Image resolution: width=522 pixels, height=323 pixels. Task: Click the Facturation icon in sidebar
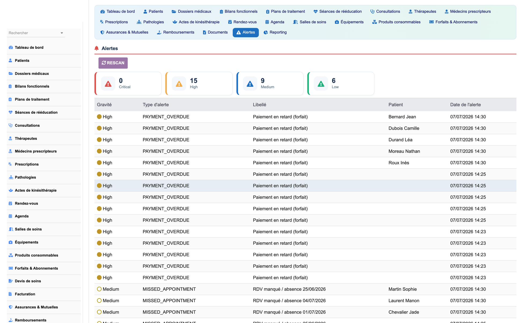[10, 294]
